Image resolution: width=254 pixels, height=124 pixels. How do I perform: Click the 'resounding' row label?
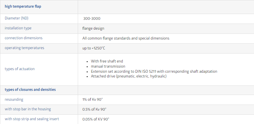point(14,99)
